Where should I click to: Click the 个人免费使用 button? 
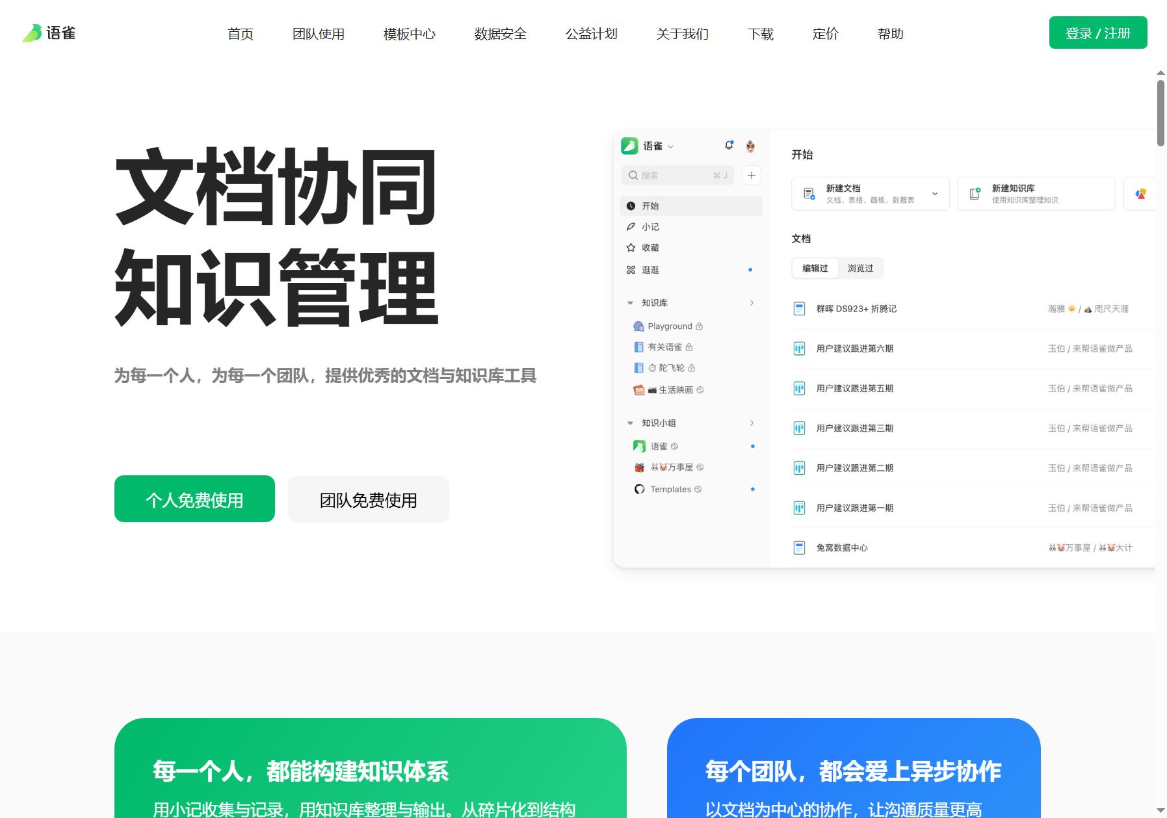pos(194,499)
